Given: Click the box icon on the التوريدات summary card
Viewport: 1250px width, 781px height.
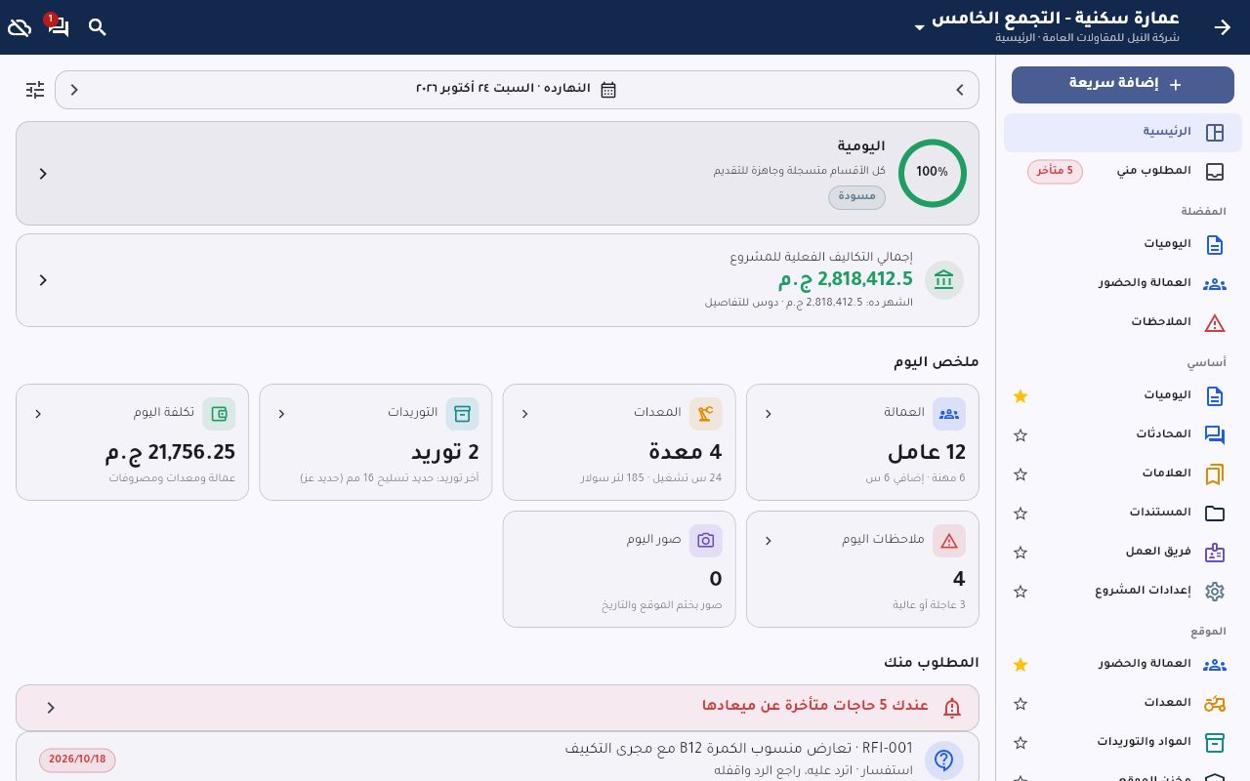Looking at the screenshot, I should pos(463,414).
